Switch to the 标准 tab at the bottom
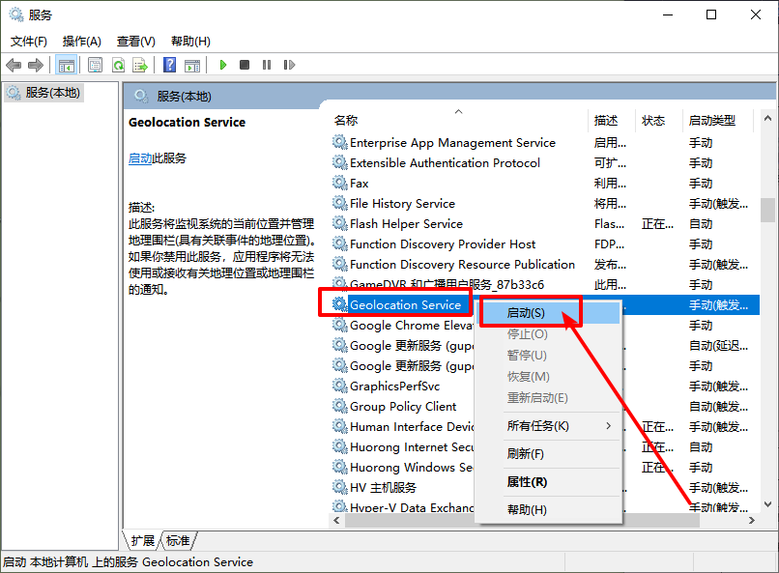The image size is (779, 573). (x=177, y=540)
